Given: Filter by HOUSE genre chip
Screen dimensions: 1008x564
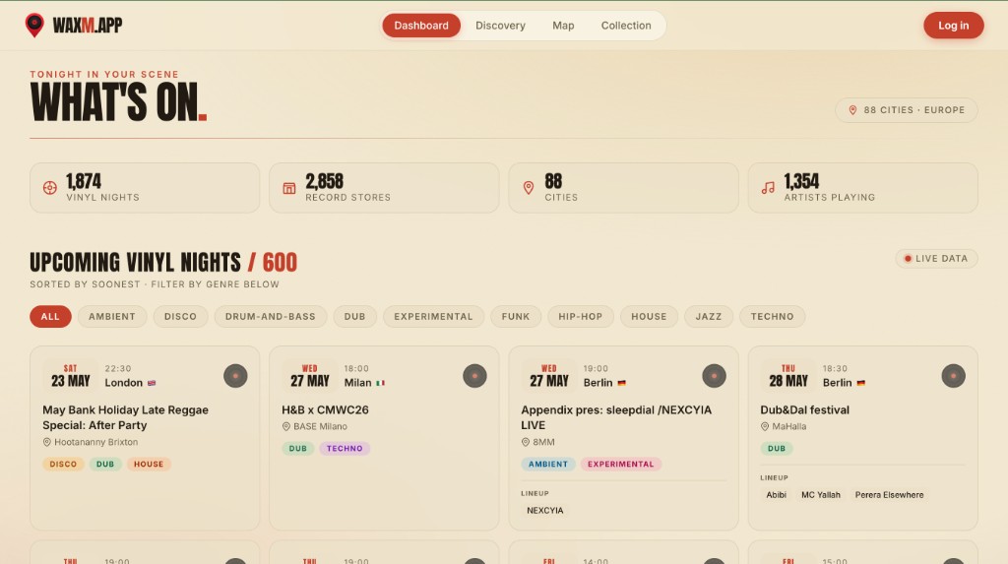Looking at the screenshot, I should 649,316.
